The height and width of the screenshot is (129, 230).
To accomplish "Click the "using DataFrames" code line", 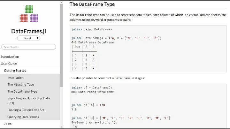I will (x=92, y=29).
